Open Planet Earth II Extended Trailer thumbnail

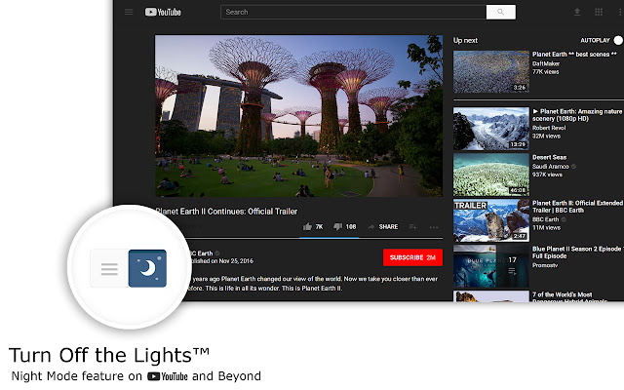coord(491,220)
